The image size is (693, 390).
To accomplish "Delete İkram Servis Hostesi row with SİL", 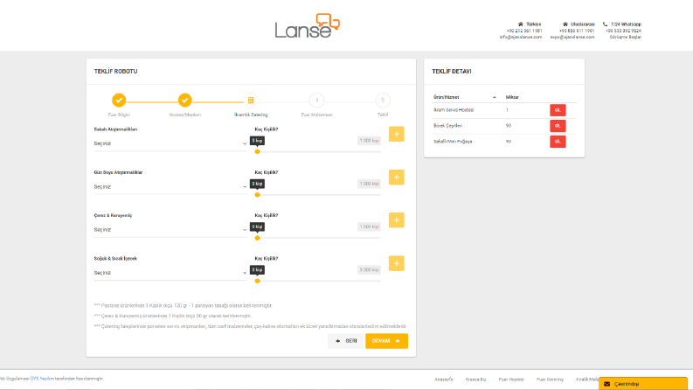I will [558, 110].
